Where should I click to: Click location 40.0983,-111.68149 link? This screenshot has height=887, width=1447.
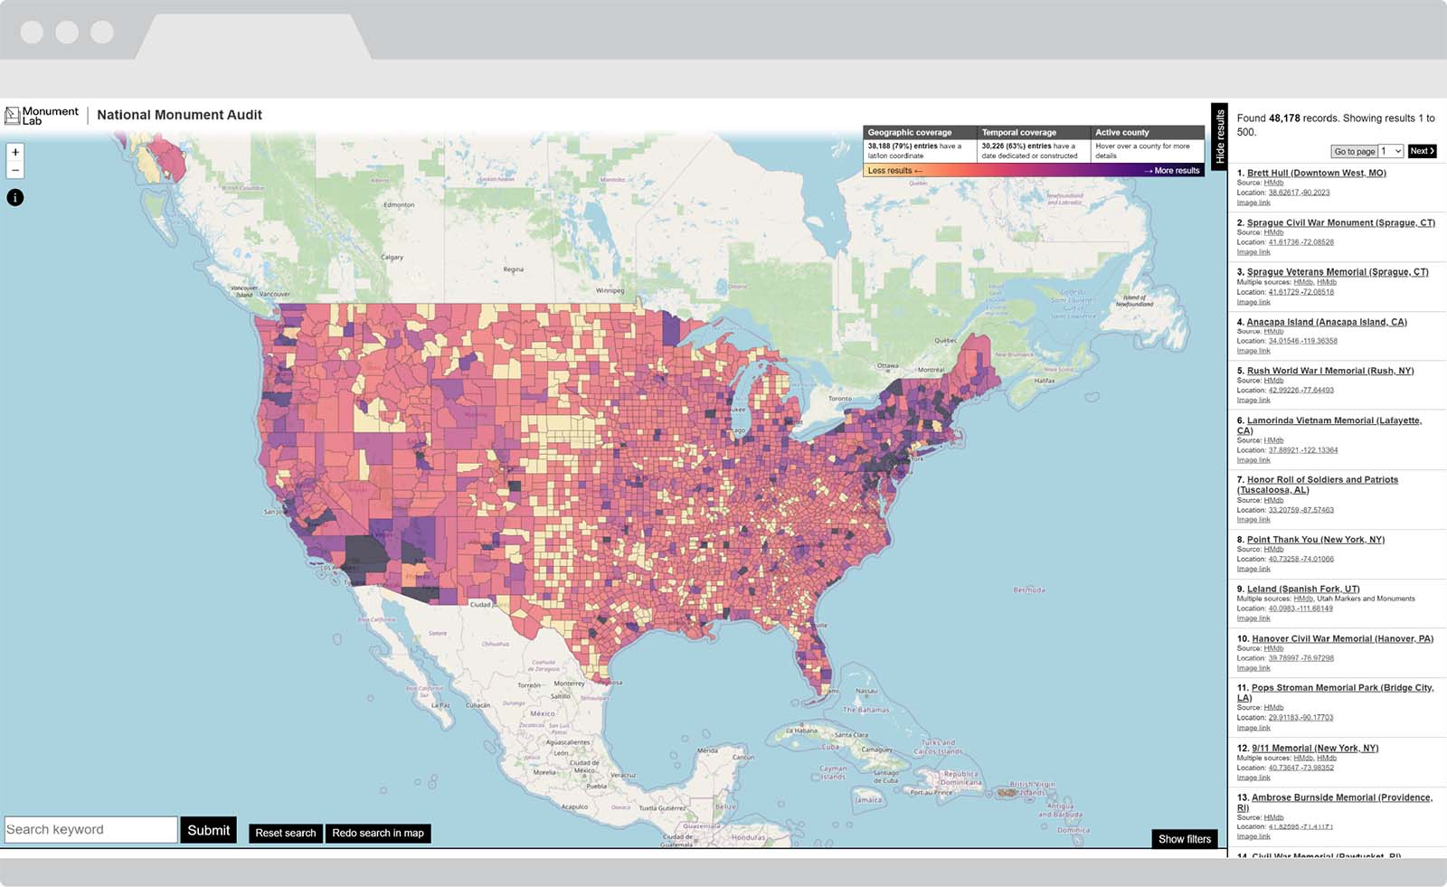(x=1300, y=609)
